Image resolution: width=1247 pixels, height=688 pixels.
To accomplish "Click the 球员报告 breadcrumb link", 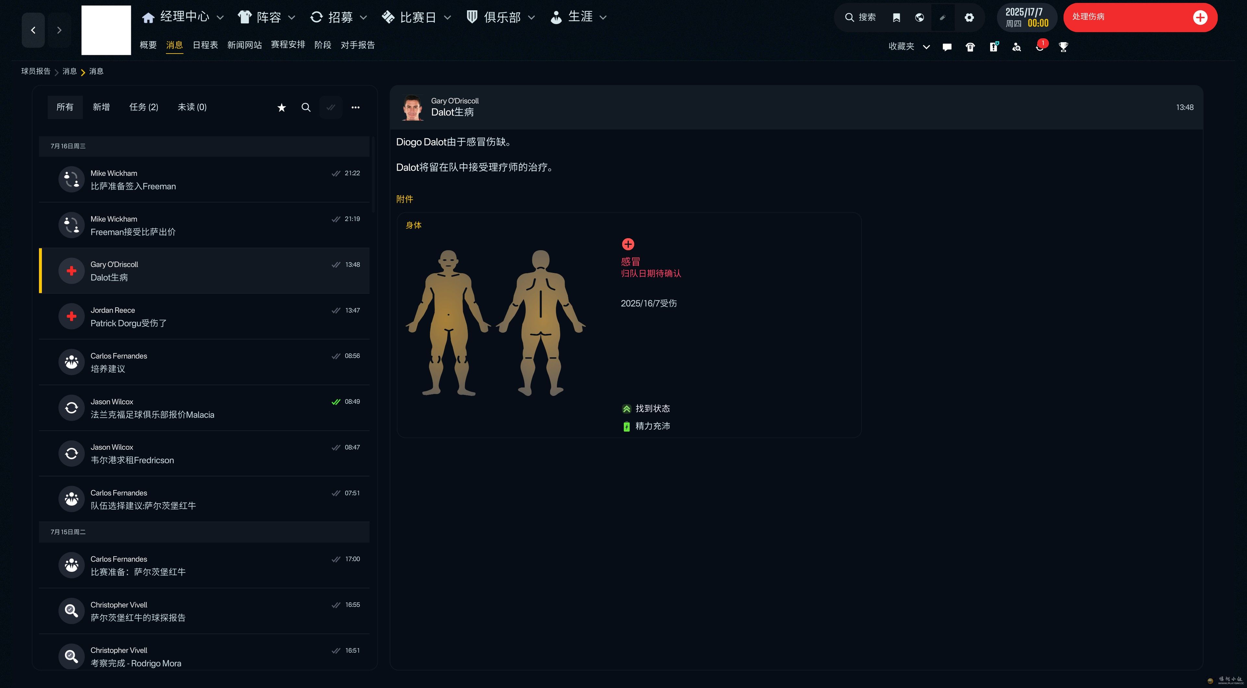I will tap(35, 71).
